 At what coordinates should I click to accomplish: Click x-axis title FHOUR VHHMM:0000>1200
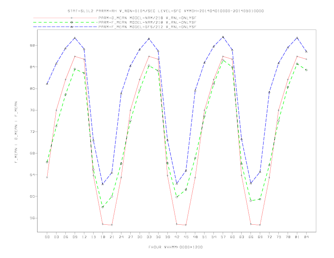click(175, 247)
